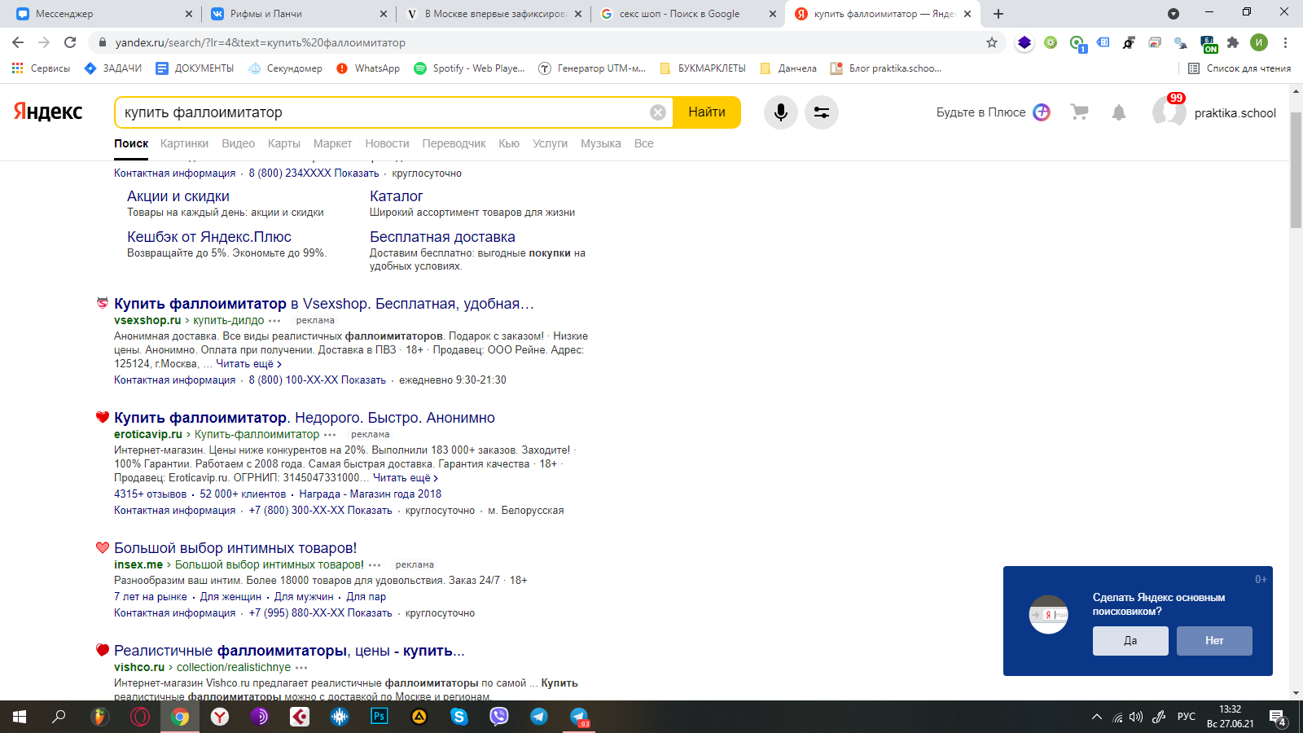This screenshot has width=1303, height=733.
Task: Open Yandex notifications bell icon
Action: (1119, 112)
